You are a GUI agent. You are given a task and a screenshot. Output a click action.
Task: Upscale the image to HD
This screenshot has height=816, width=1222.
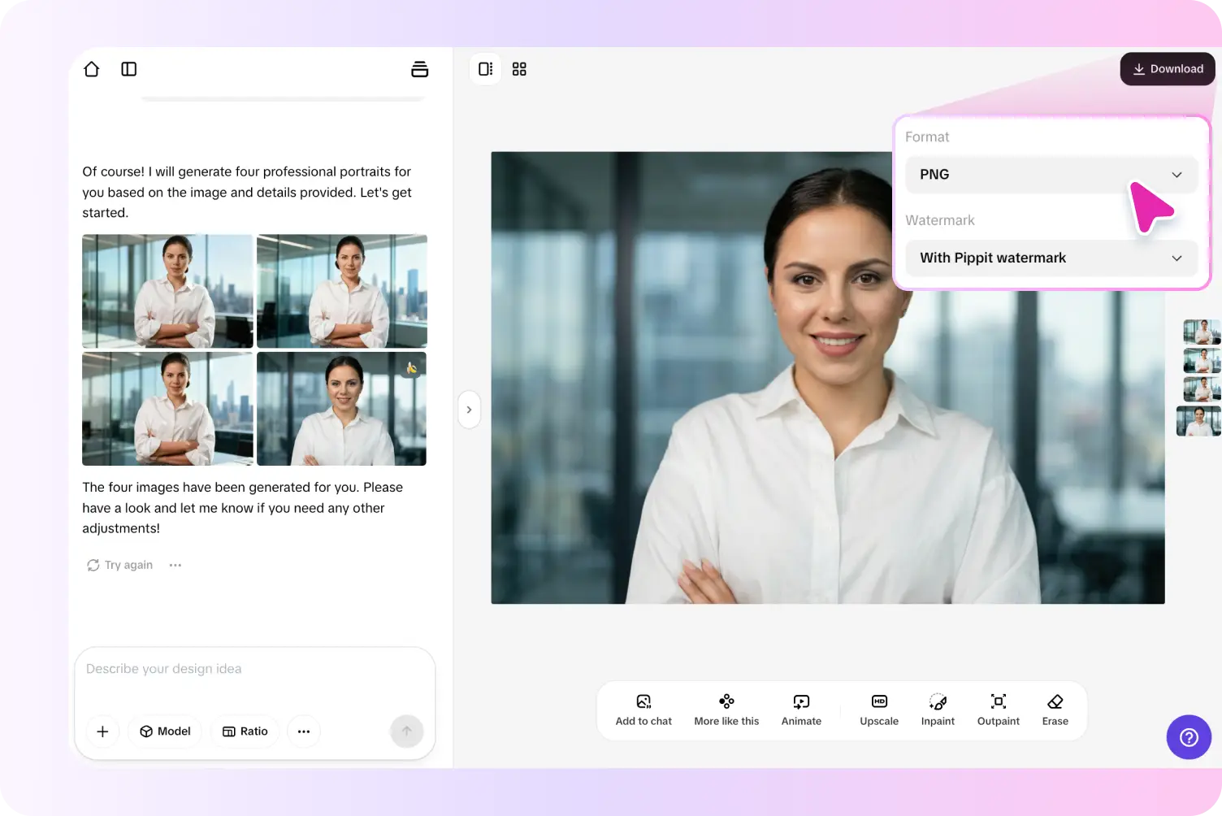[x=879, y=710]
